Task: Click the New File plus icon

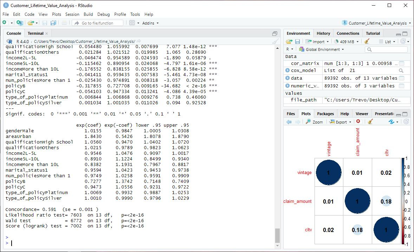Action: pyautogui.click(x=4, y=23)
